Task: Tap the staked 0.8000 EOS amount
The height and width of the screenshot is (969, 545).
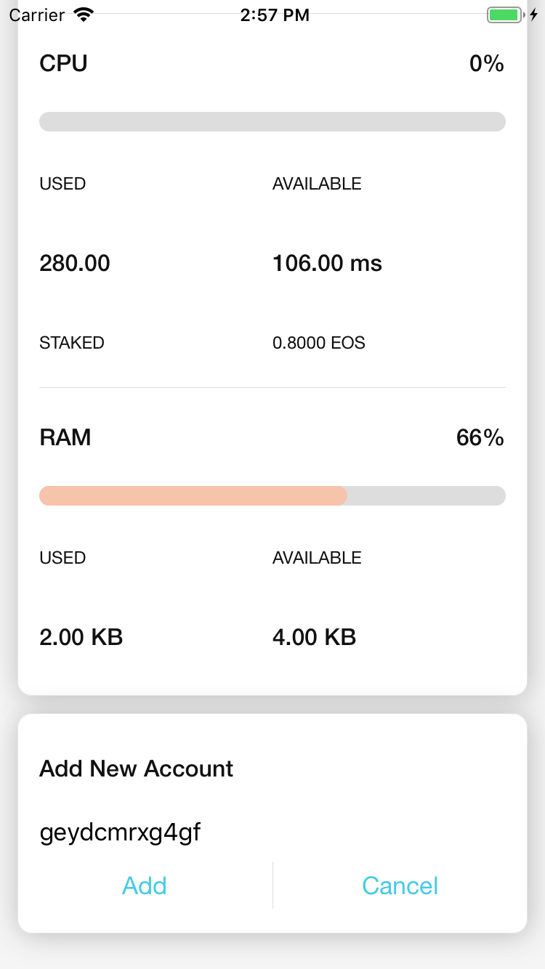Action: pyautogui.click(x=318, y=343)
